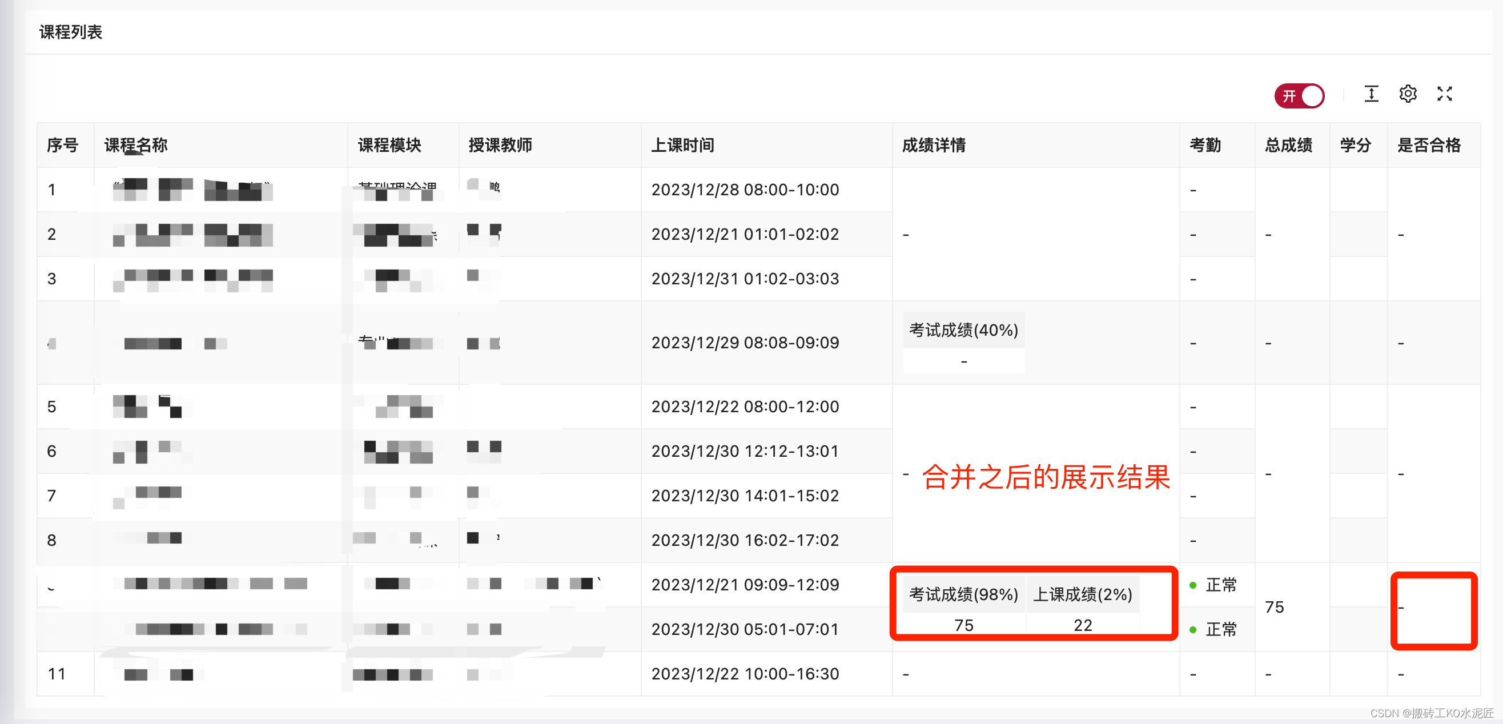Click 正常 attendance for 2023/12/30 05:01 row
This screenshot has height=724, width=1503.
(x=1221, y=629)
